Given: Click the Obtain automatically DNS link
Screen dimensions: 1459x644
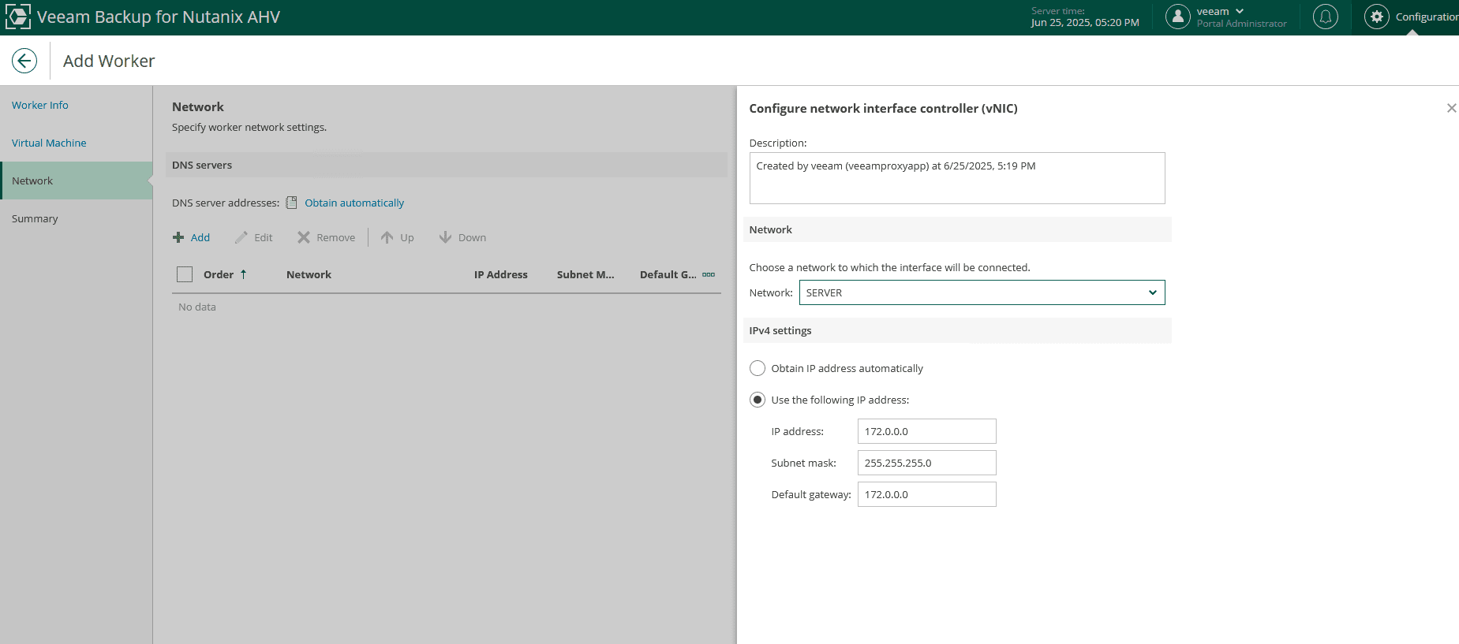Looking at the screenshot, I should [354, 203].
